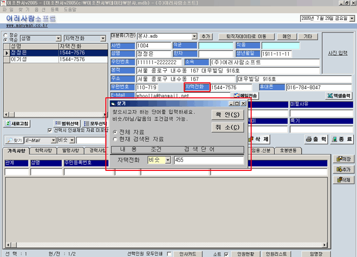Click the 범위선택 range select icon button

tap(66, 124)
